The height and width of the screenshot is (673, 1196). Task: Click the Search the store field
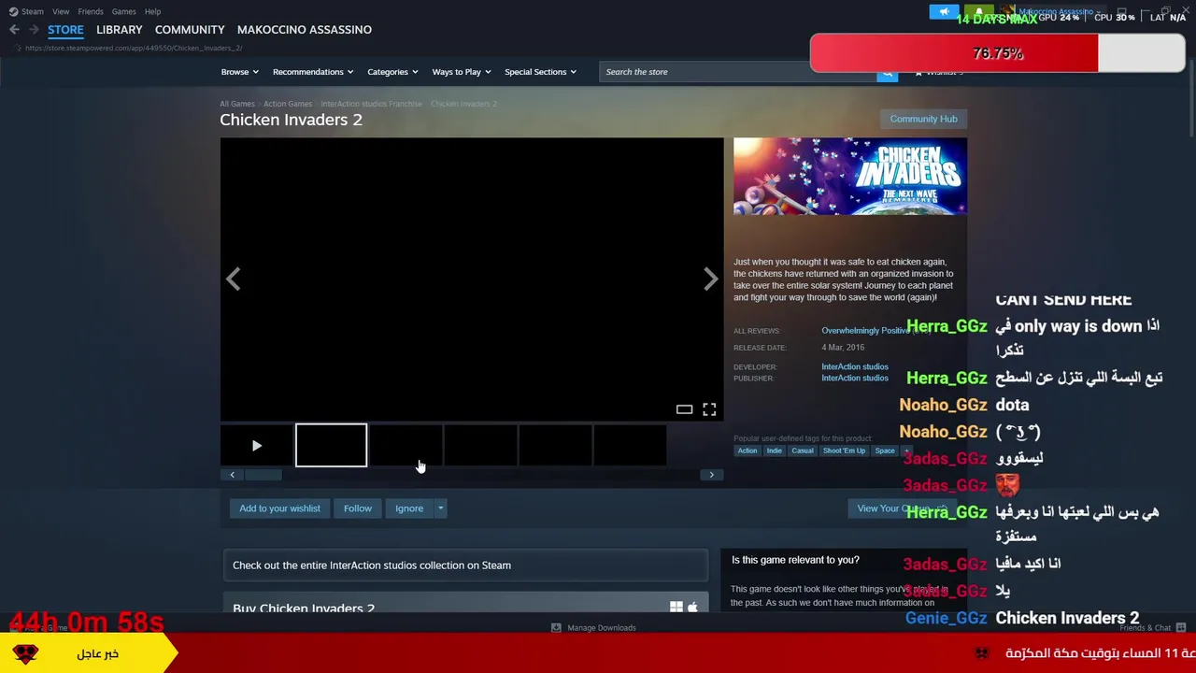point(738,72)
